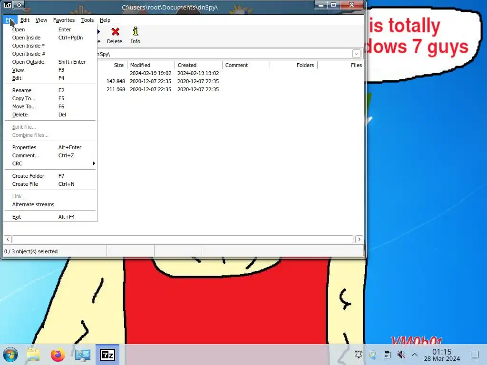The image size is (487, 365).
Task: Open the file manager taskbar icon
Action: 33,355
